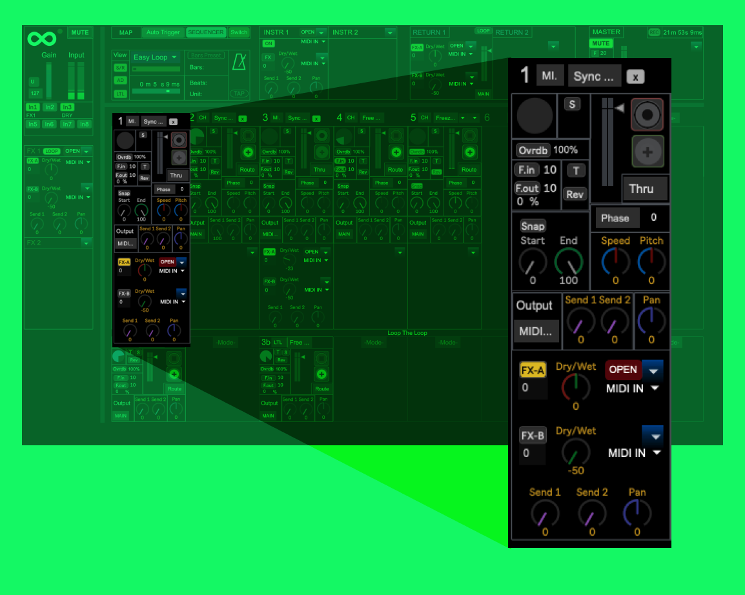Image resolution: width=745 pixels, height=595 pixels.
Task: Open INSTR 2 dropdown arrow
Action: [390, 33]
